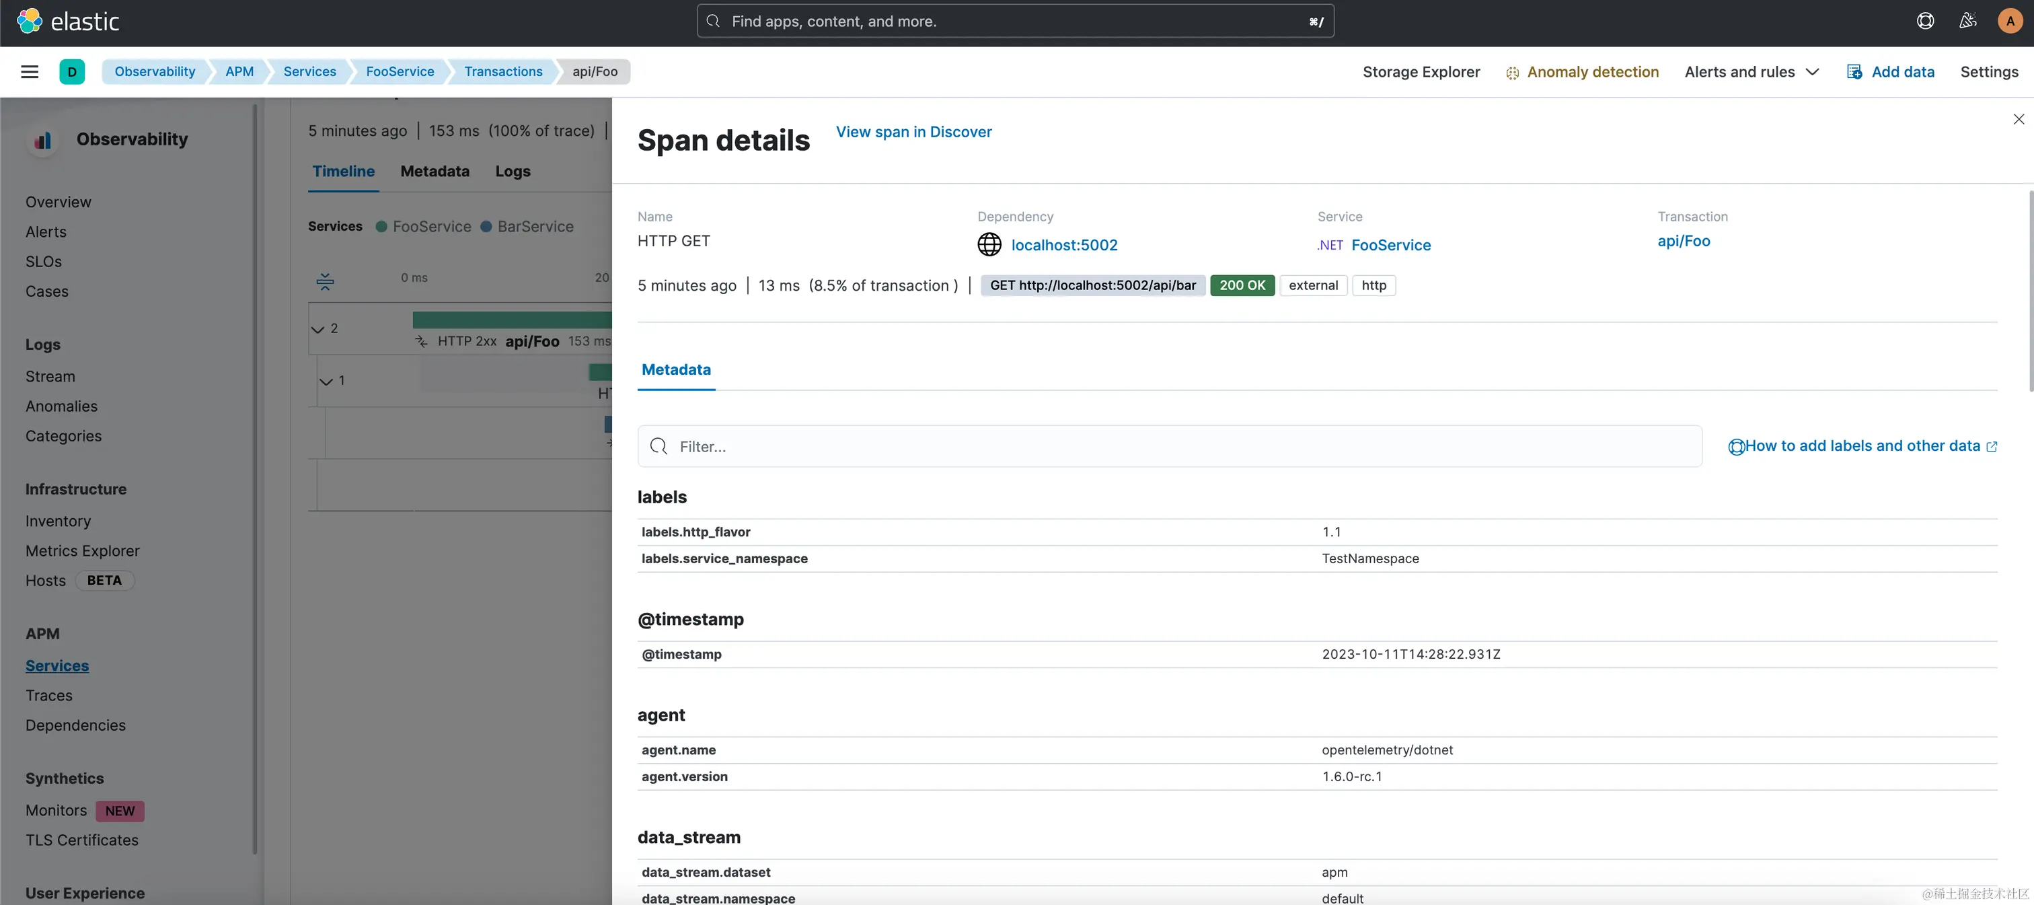
Task: Click the Elastic logo icon
Action: coord(29,22)
